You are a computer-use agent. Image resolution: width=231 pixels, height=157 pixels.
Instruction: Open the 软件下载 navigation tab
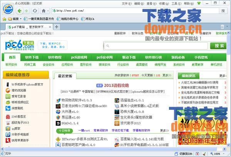32,57
